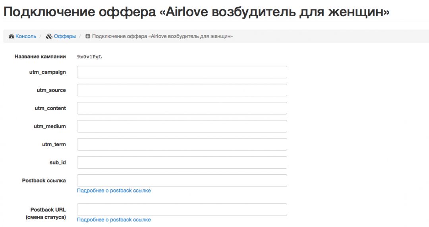
Task: Focus the utm_source input field
Action: click(182, 90)
